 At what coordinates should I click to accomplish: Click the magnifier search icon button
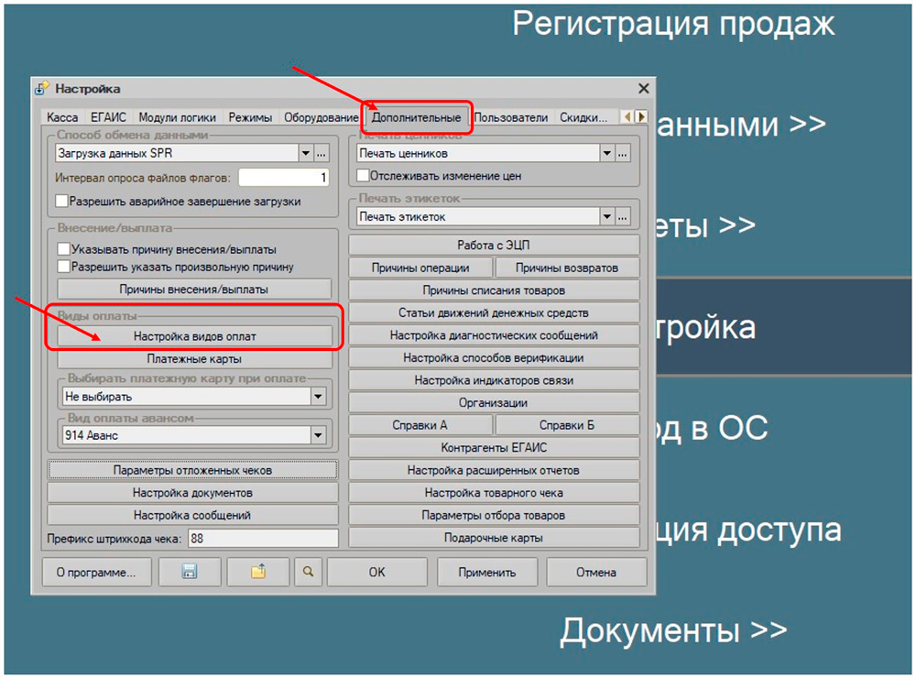(x=309, y=572)
